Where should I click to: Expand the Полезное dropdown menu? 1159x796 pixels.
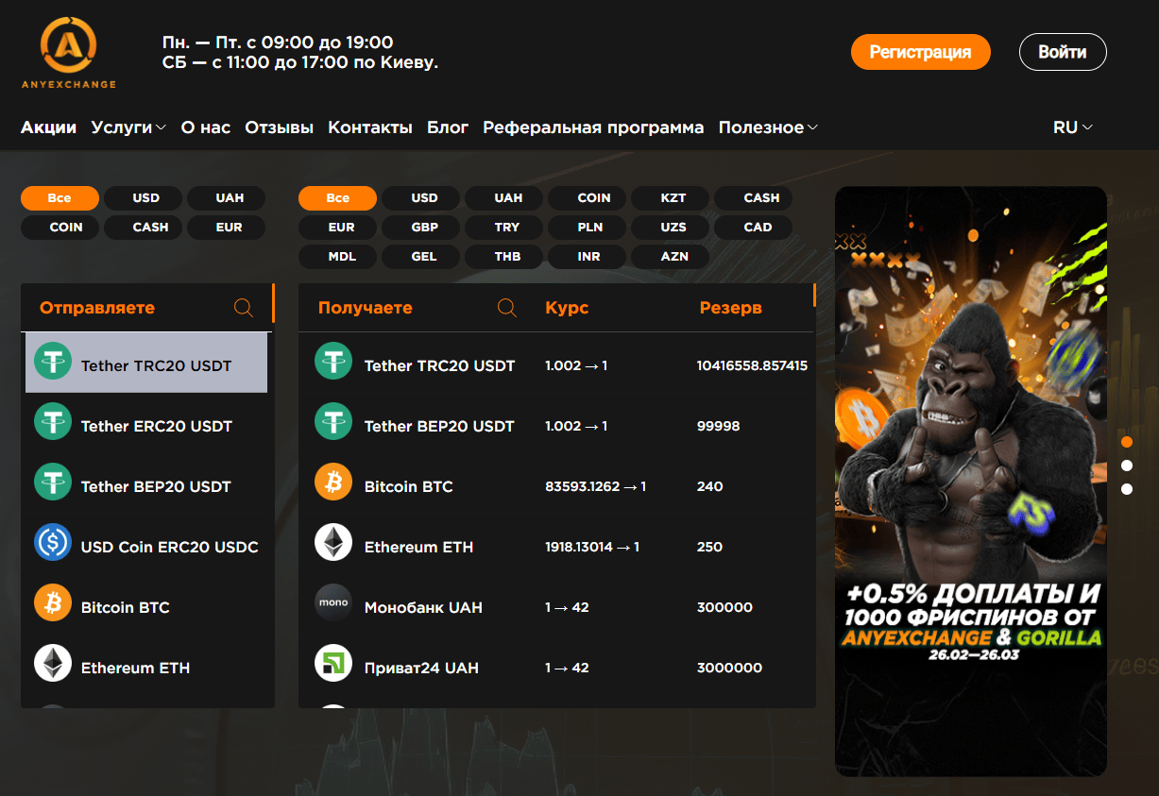[x=768, y=127]
